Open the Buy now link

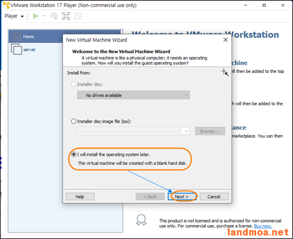[x=263, y=226]
